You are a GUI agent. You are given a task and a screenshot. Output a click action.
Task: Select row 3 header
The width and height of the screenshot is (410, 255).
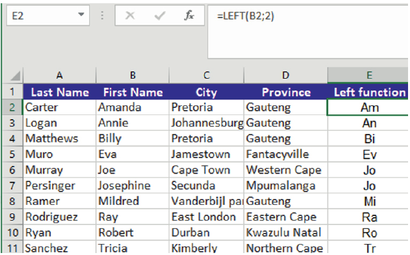pos(12,123)
